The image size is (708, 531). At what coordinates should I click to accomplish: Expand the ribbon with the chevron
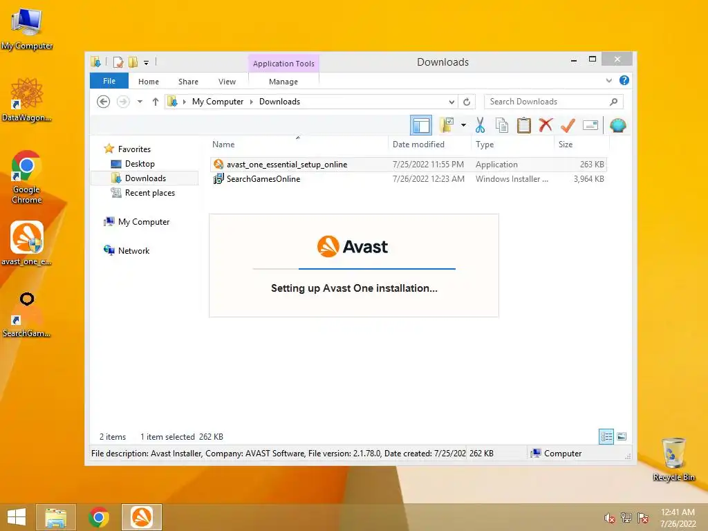tap(608, 80)
